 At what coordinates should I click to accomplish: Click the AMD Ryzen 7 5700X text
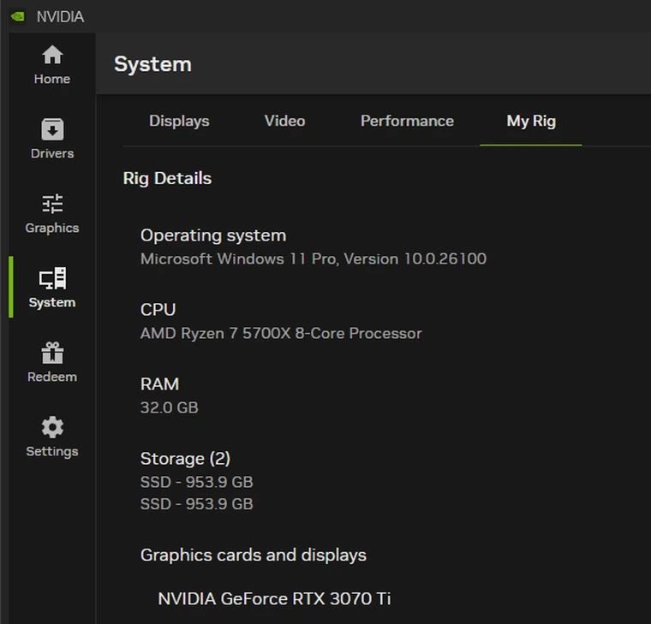click(x=281, y=333)
